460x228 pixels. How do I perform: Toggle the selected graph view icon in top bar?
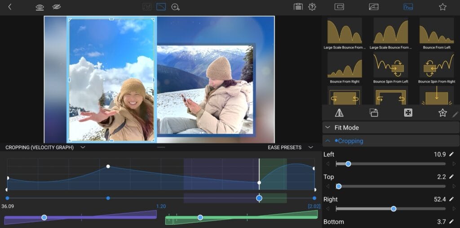pos(161,7)
